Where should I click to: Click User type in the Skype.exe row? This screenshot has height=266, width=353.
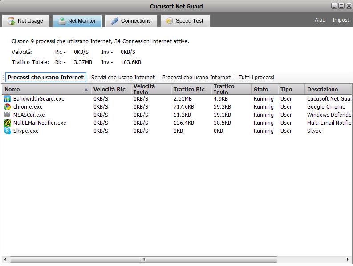[286, 131]
